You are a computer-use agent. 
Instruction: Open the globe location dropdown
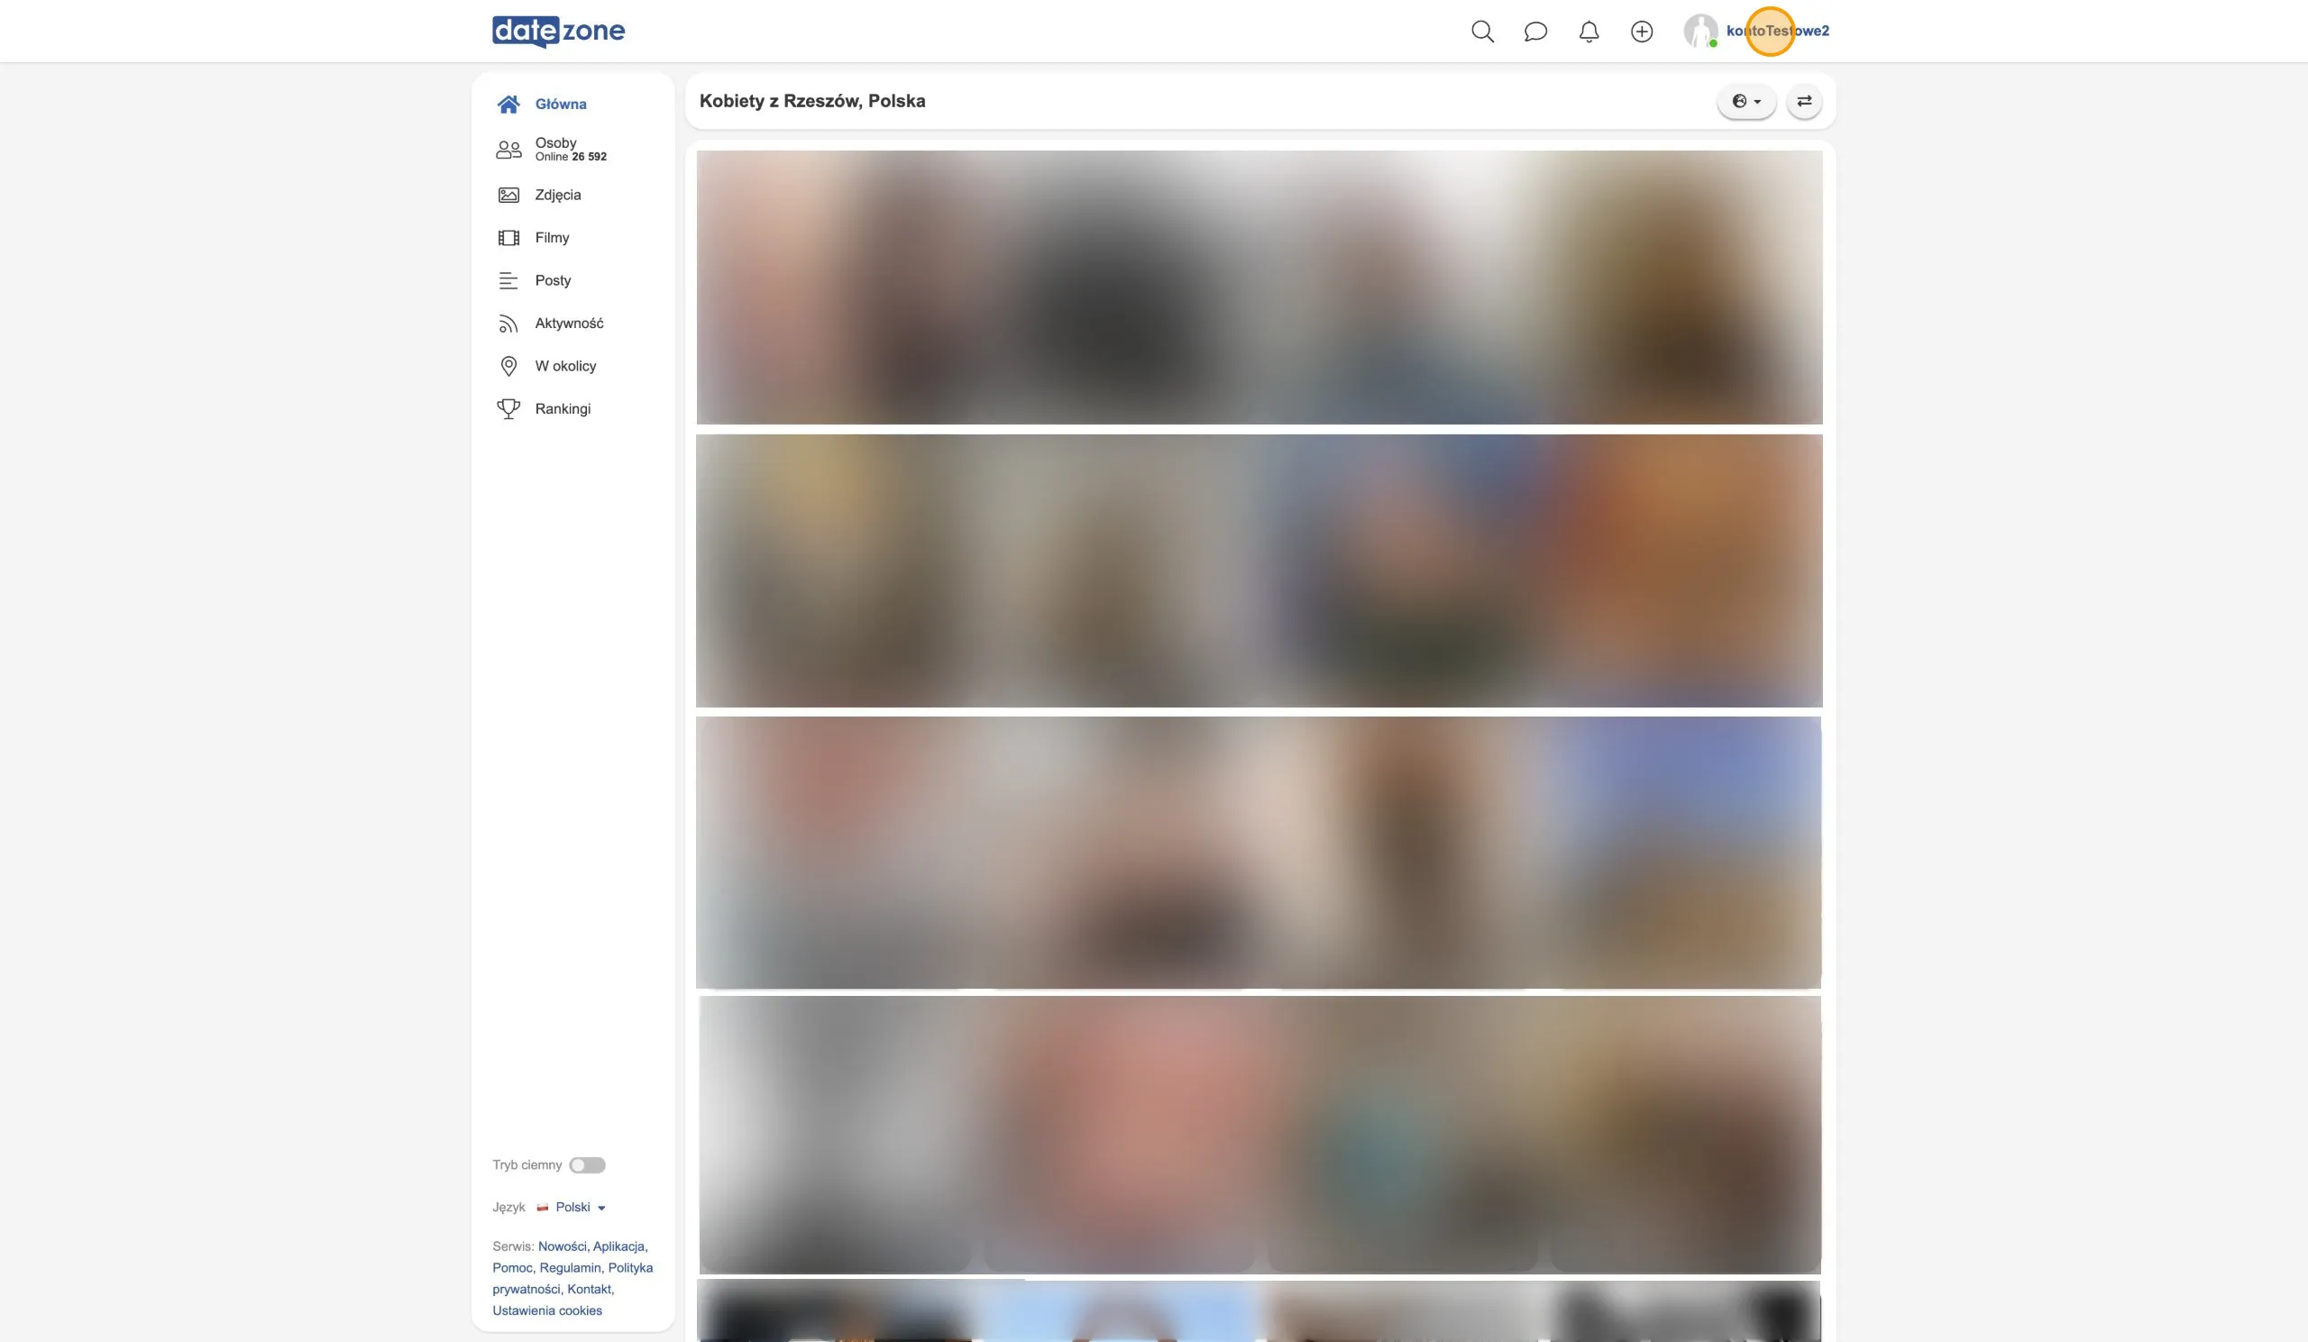[x=1745, y=101]
